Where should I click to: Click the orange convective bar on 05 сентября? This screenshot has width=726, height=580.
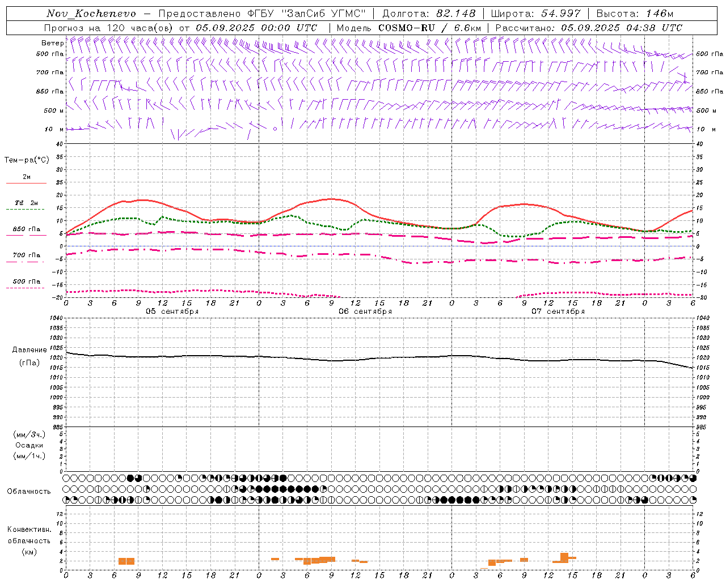pyautogui.click(x=126, y=561)
